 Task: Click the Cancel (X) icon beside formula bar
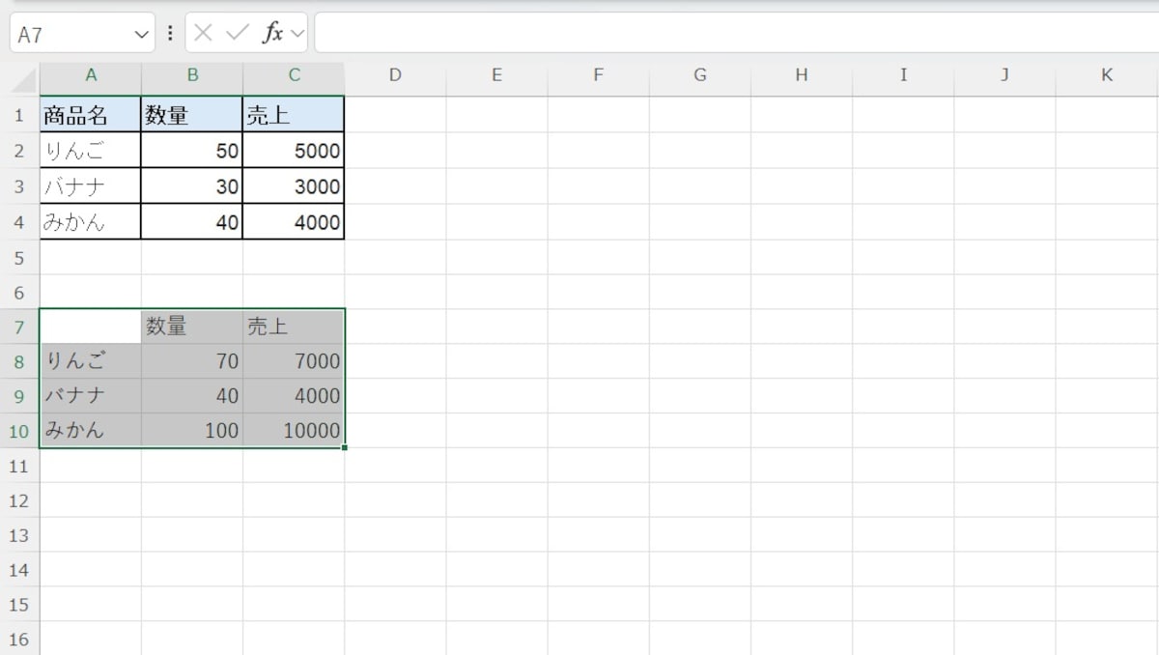(x=206, y=32)
